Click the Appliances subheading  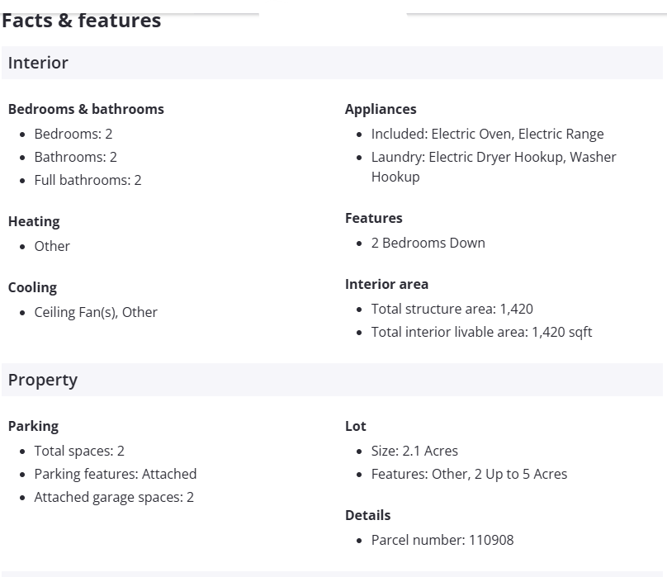tap(381, 109)
